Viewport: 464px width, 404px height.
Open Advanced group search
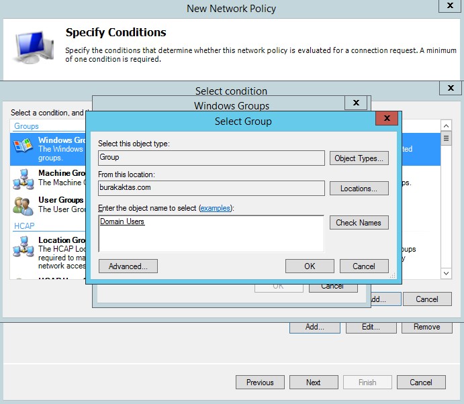128,266
